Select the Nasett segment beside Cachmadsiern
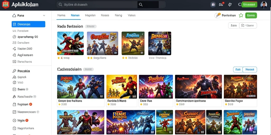 pos(250,70)
